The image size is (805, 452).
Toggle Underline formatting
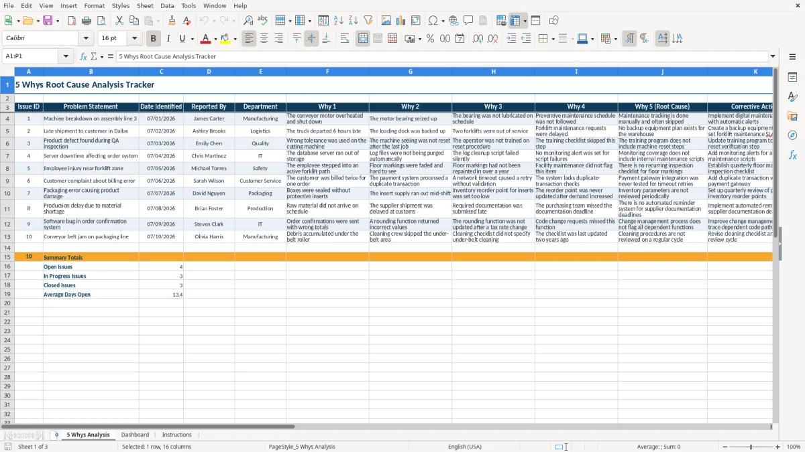[182, 39]
